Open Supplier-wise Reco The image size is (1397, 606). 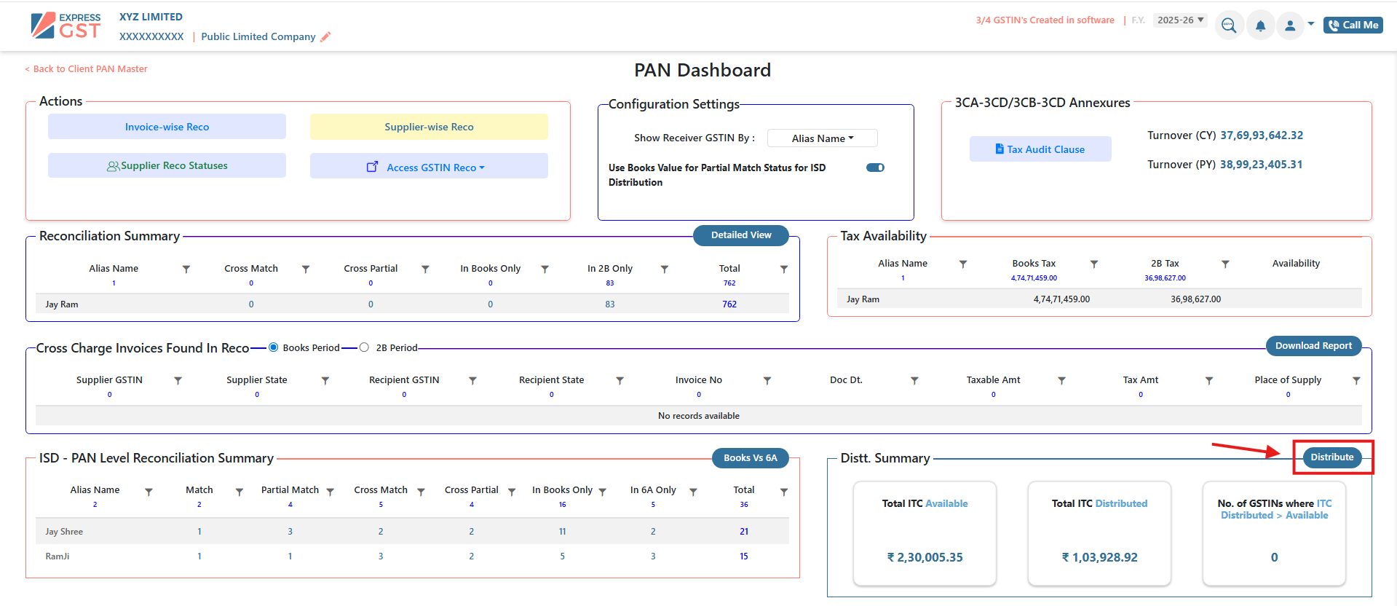click(x=429, y=127)
